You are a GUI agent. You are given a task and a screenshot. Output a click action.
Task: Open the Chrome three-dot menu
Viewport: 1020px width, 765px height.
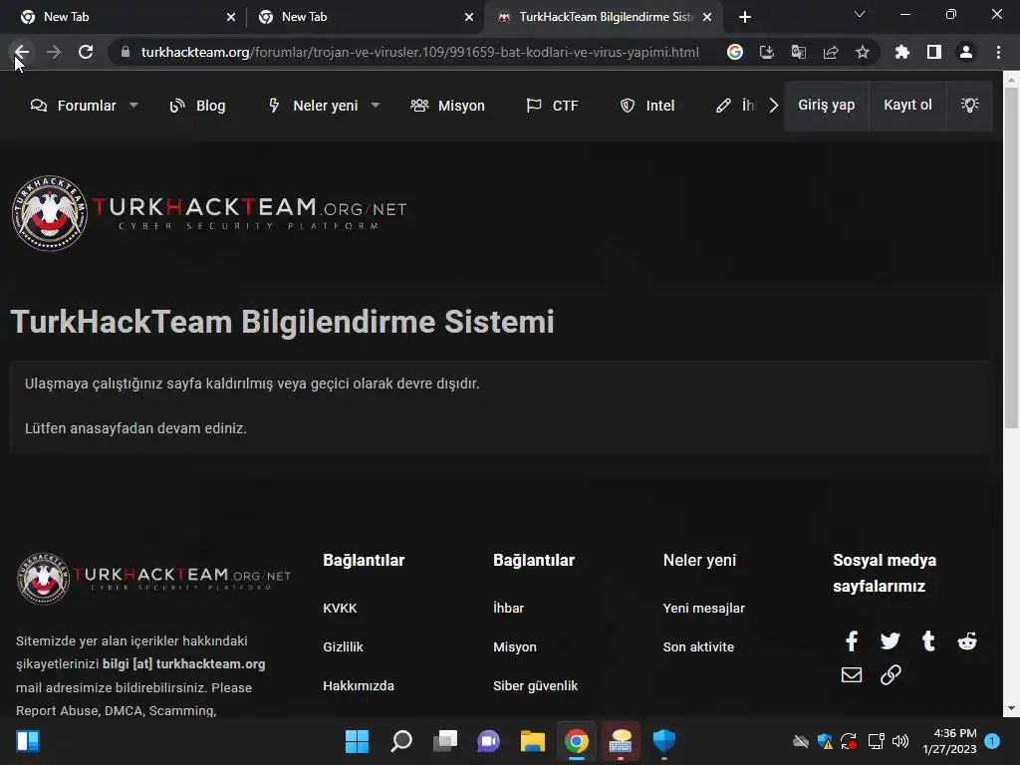[x=998, y=52]
